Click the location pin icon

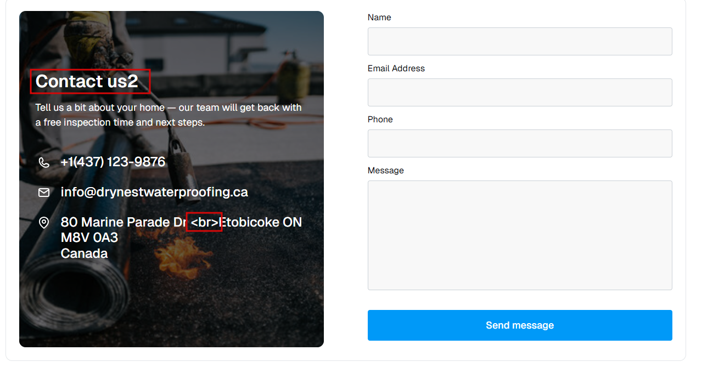click(x=44, y=223)
